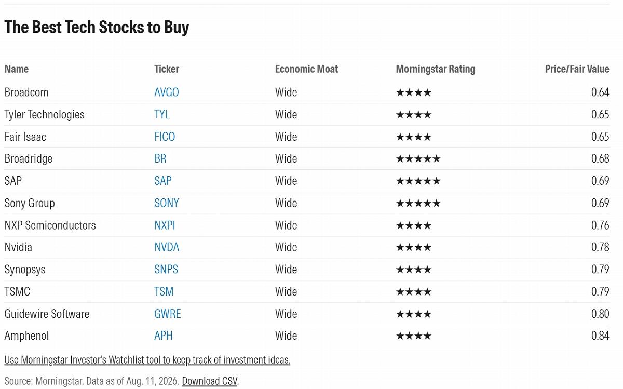Click Broadridge's five-star rating
Viewport: 623px width, 389px height.
tap(418, 159)
